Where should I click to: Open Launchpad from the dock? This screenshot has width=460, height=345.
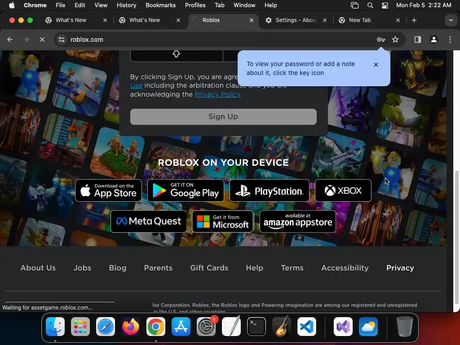pos(80,327)
